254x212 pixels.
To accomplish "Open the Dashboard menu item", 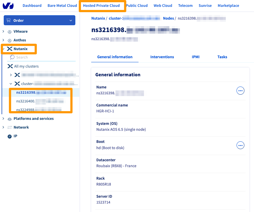I will point(32,5).
